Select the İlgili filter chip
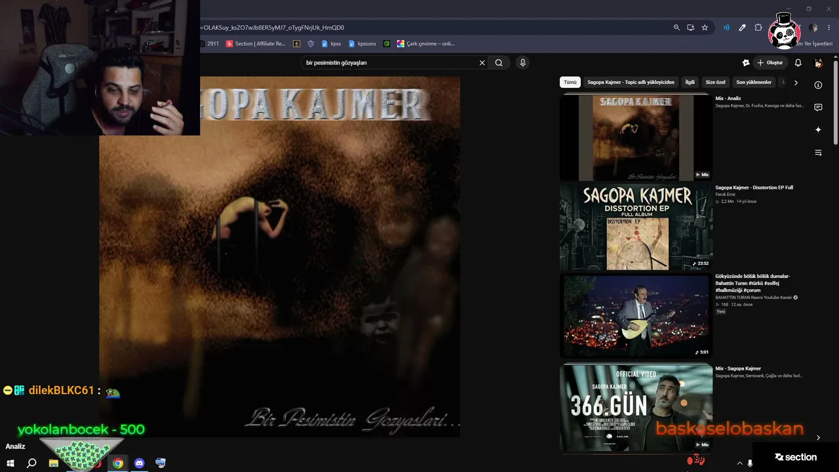Screen dimensions: 839x472 (690, 82)
